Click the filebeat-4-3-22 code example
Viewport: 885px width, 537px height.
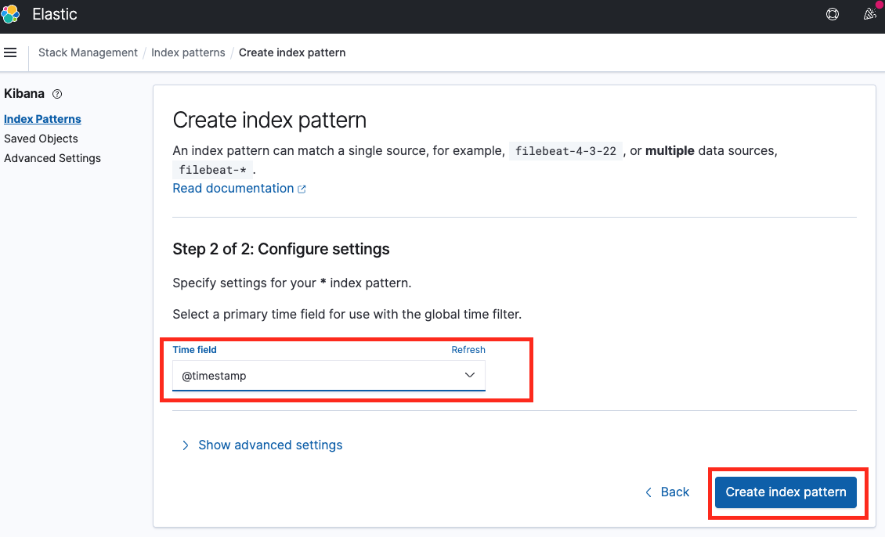click(x=565, y=151)
